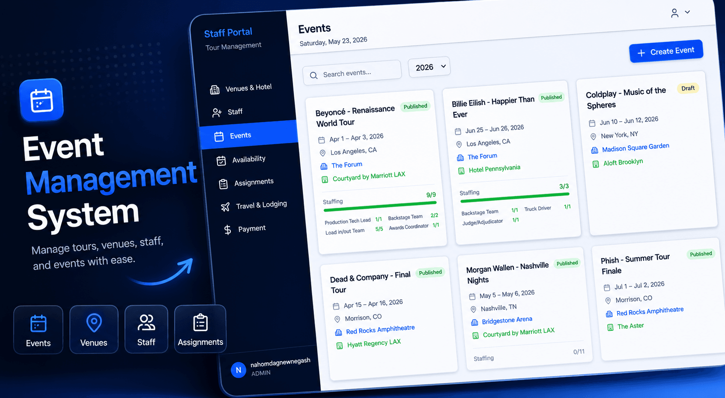Click the N avatar of nahomdagnewnegash
The height and width of the screenshot is (398, 725).
click(239, 370)
